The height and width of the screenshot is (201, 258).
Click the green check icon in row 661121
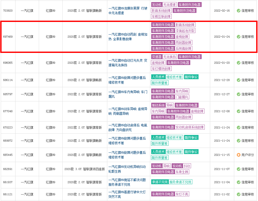[x=238, y=194]
